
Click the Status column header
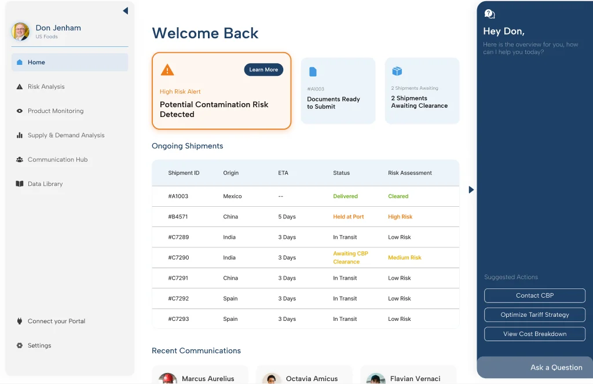click(342, 173)
